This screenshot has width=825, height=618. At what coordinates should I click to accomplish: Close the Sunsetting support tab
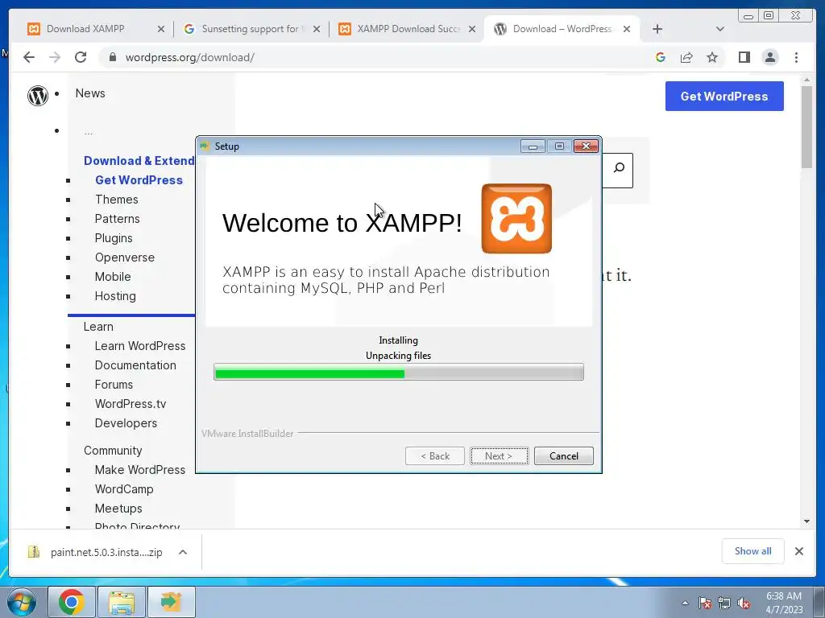(x=316, y=29)
